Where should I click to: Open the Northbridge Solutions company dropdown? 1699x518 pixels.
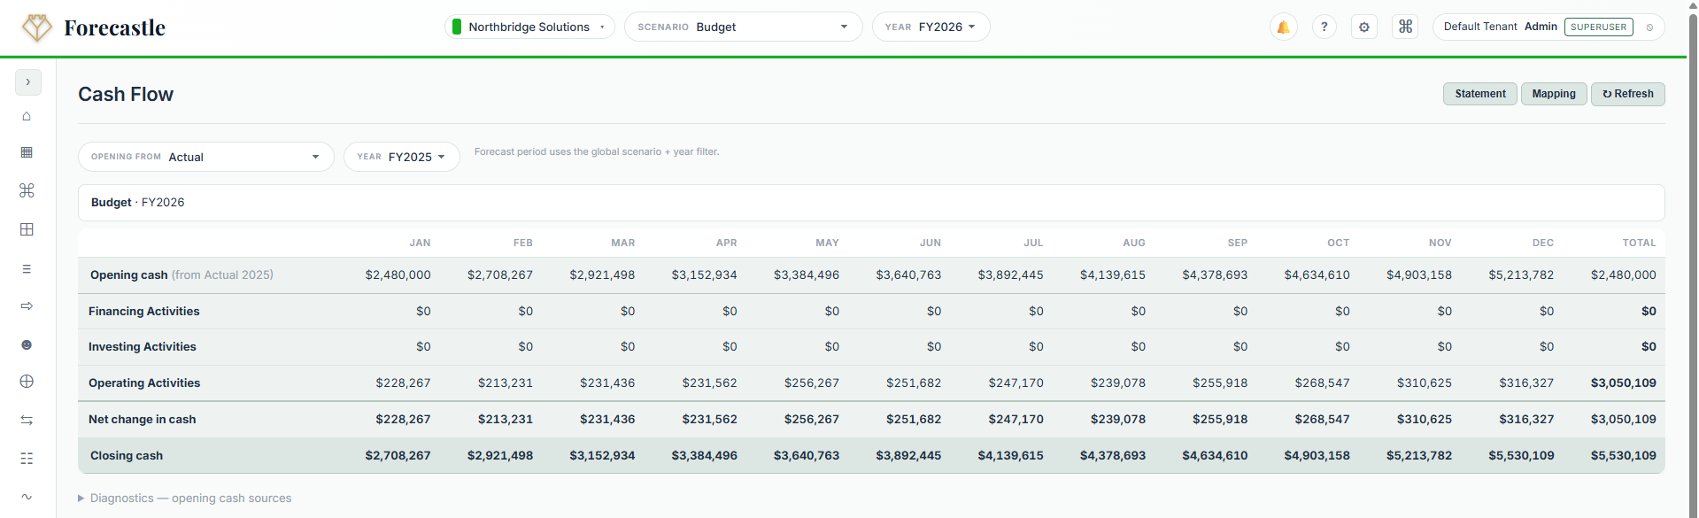pos(529,27)
